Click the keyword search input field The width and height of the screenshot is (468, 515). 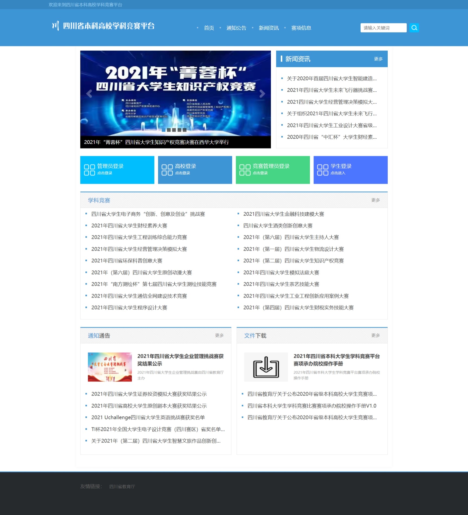tap(383, 28)
